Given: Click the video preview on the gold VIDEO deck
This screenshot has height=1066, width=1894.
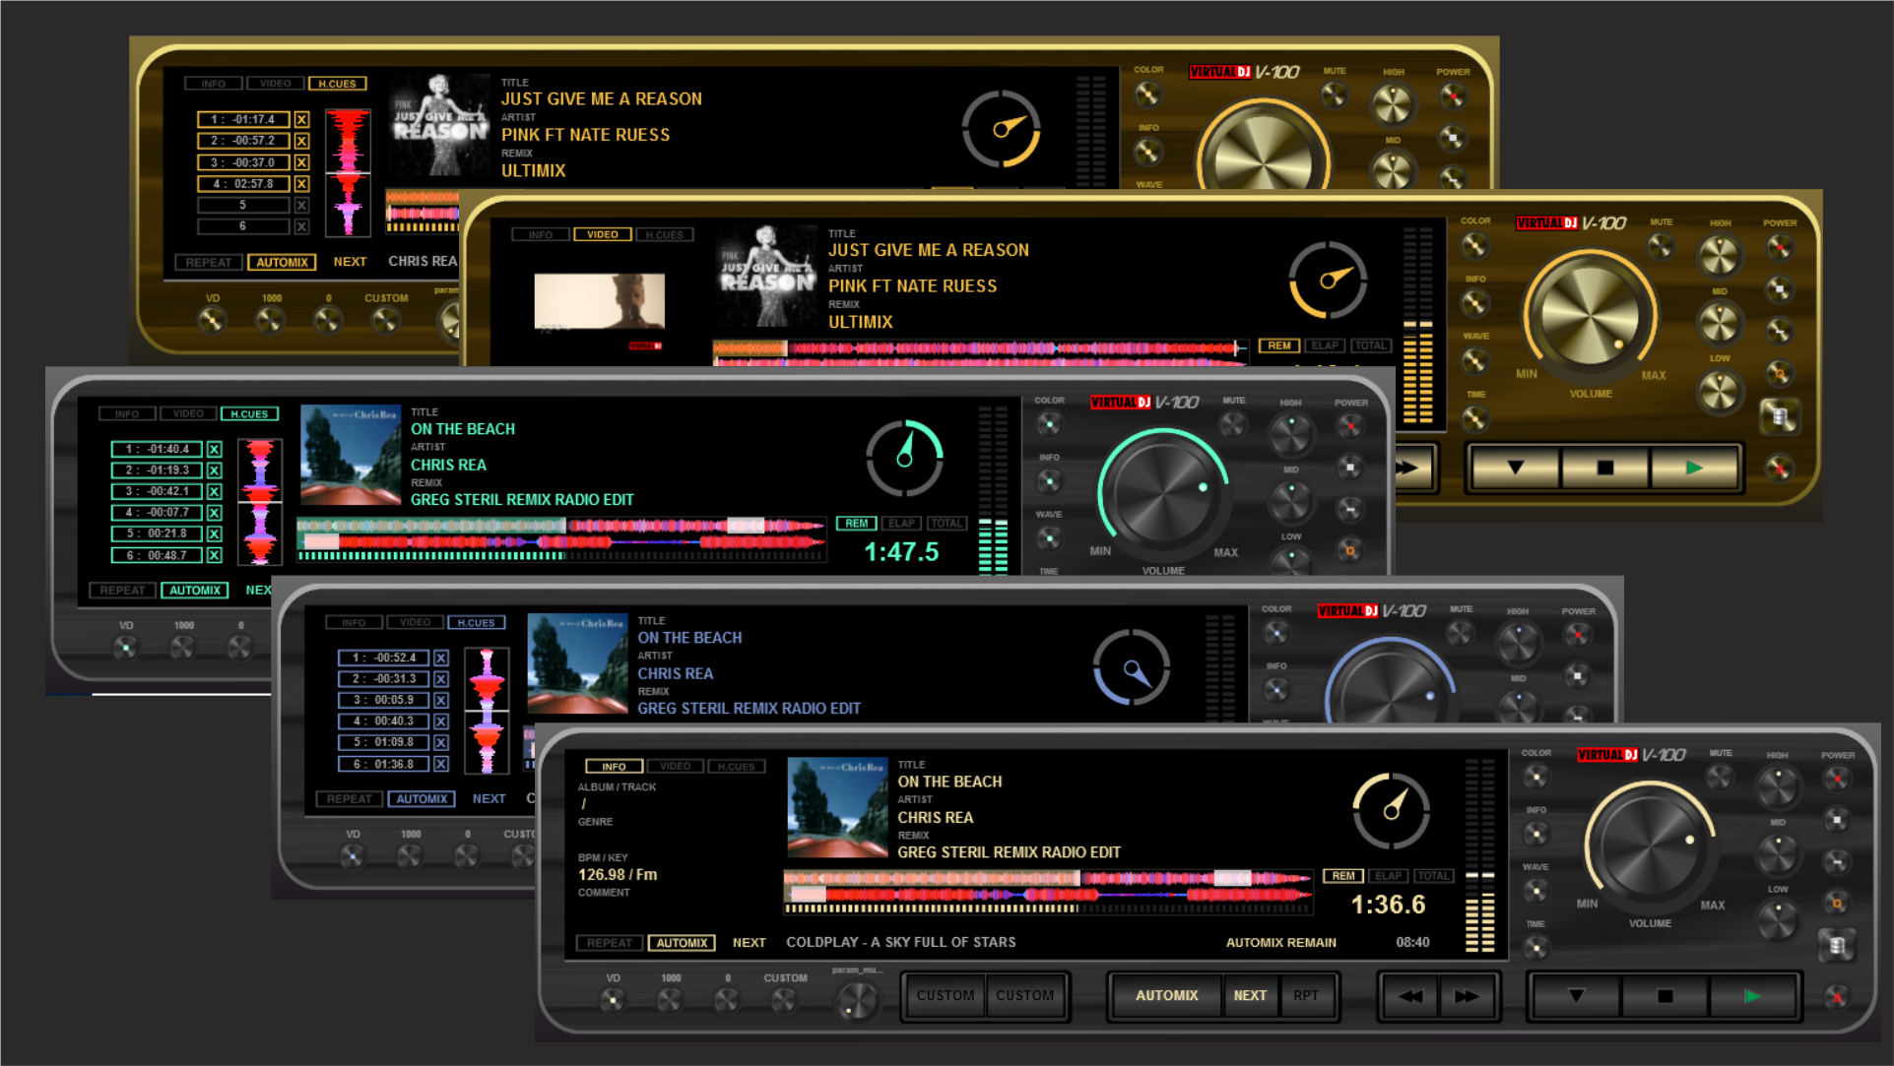Looking at the screenshot, I should 599,301.
